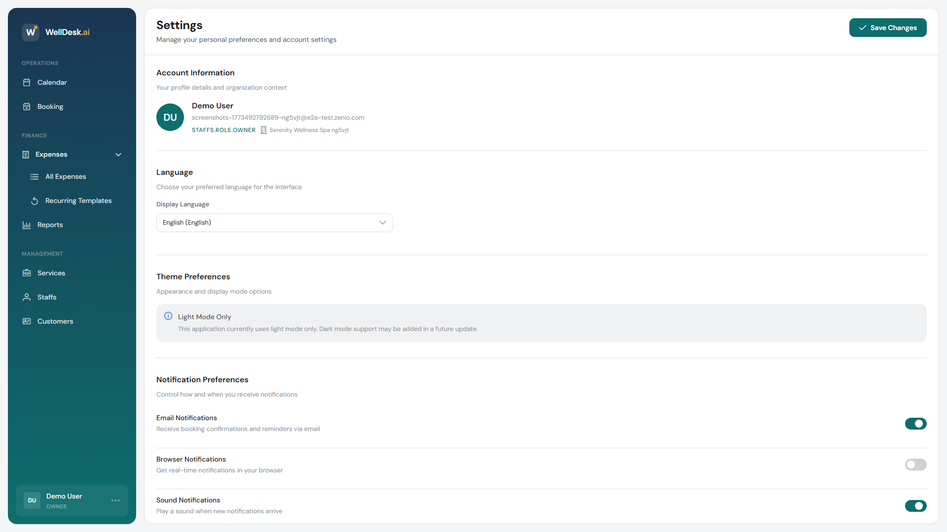Open the Demo User options menu at bottom
Screen dimensions: 947x532
(115, 500)
